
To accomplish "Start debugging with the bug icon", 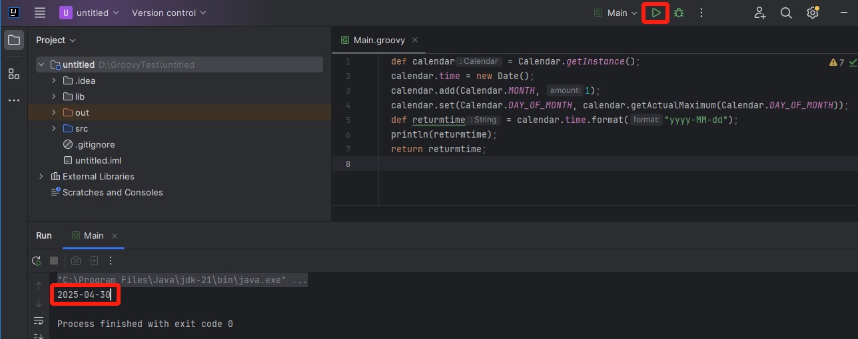I will (679, 13).
